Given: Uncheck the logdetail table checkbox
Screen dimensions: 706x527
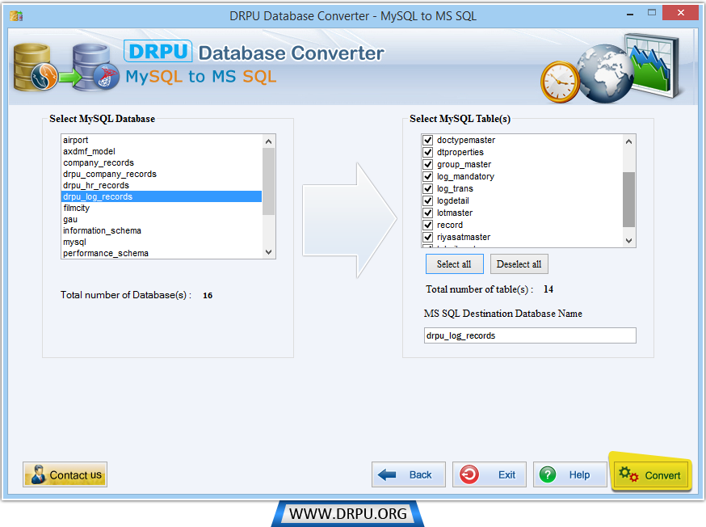Looking at the screenshot, I should click(x=428, y=201).
